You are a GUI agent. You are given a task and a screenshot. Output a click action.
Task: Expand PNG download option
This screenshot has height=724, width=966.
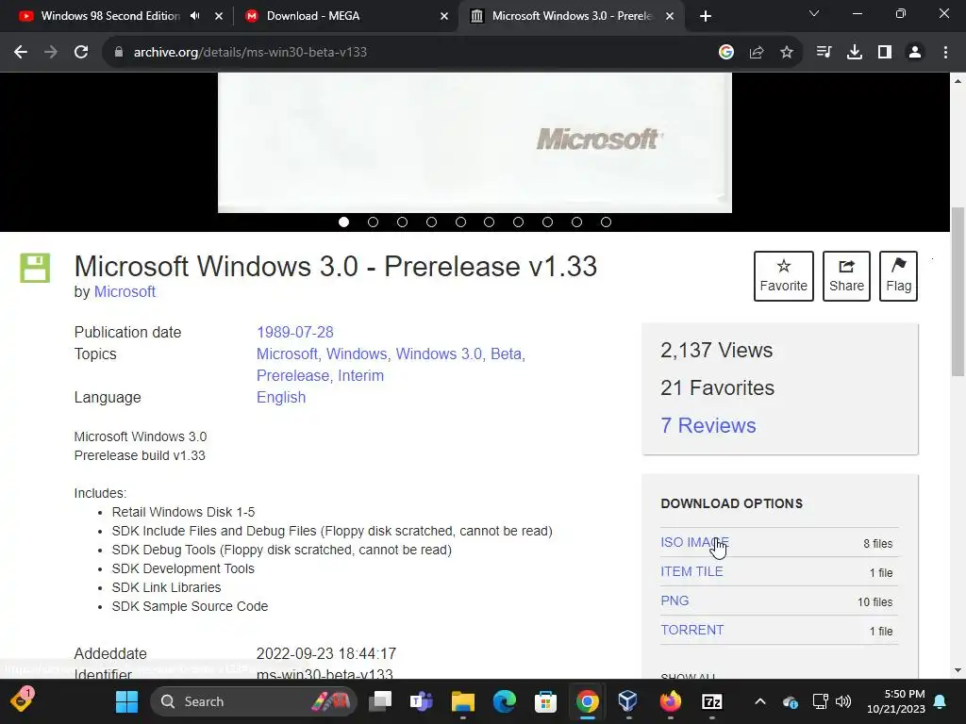(675, 601)
